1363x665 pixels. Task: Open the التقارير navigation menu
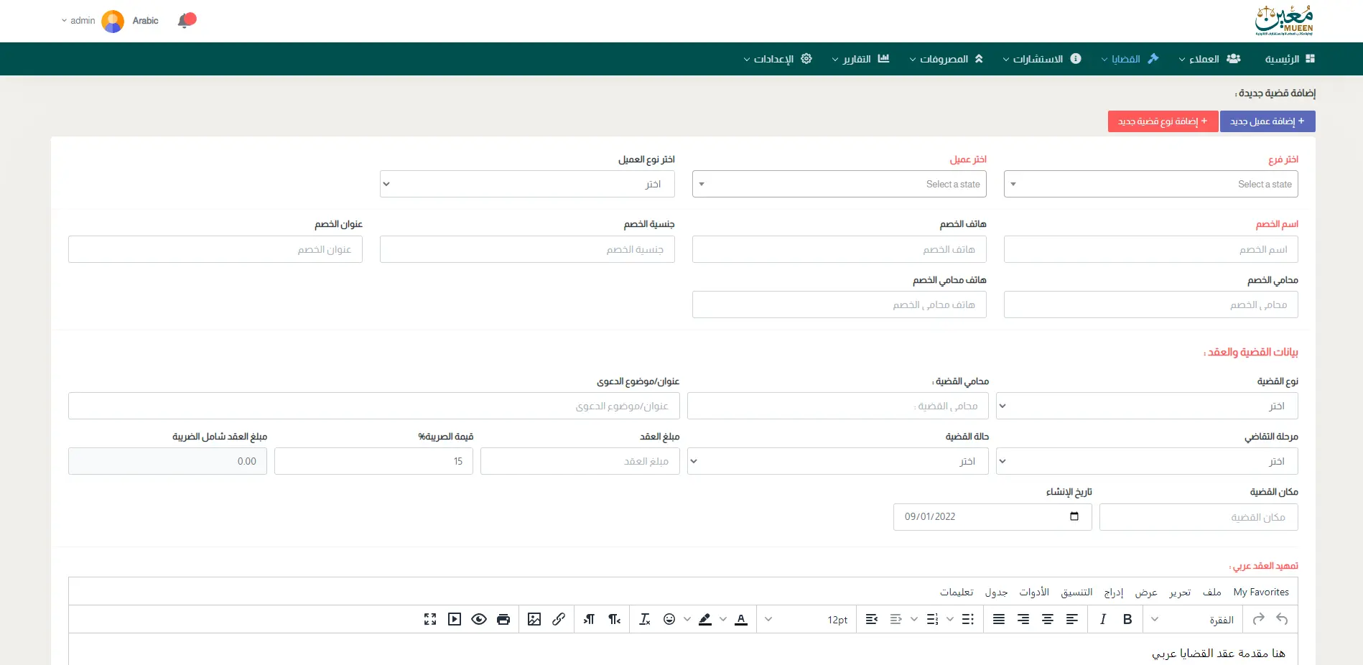[860, 59]
